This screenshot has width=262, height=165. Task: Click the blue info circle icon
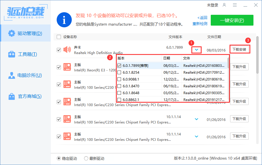coord(64,20)
